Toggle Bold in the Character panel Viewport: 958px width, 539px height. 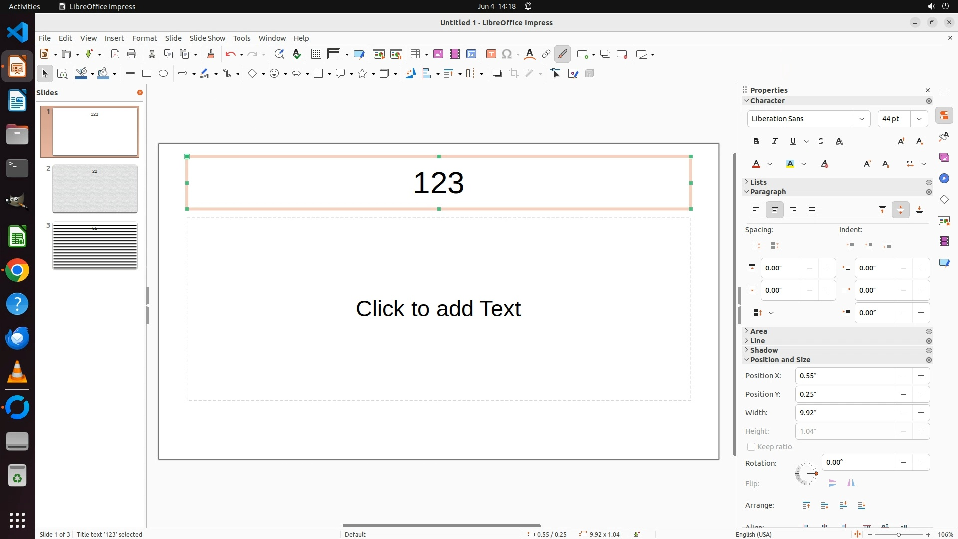756,142
